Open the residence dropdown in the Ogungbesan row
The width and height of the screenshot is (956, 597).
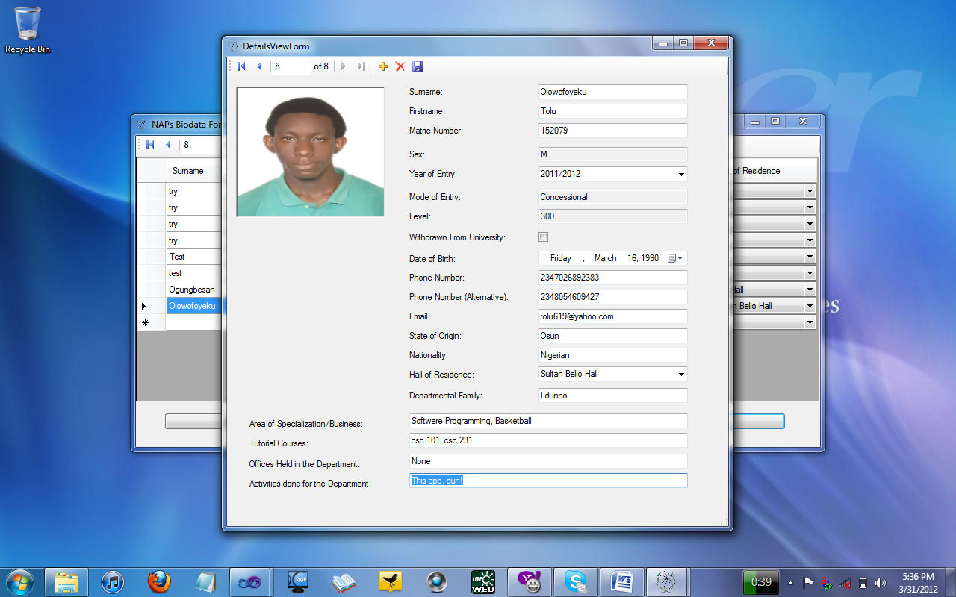tap(810, 290)
